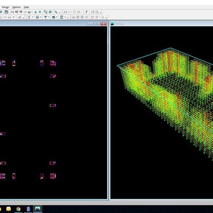Viewport: 213px width, 213px height.
Task: Expand dropdown beside the percent icon
Action: pos(60,12)
